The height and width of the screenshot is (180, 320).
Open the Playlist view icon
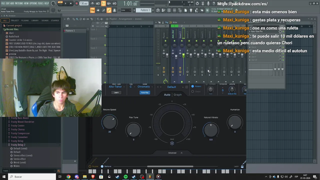tap(158, 10)
